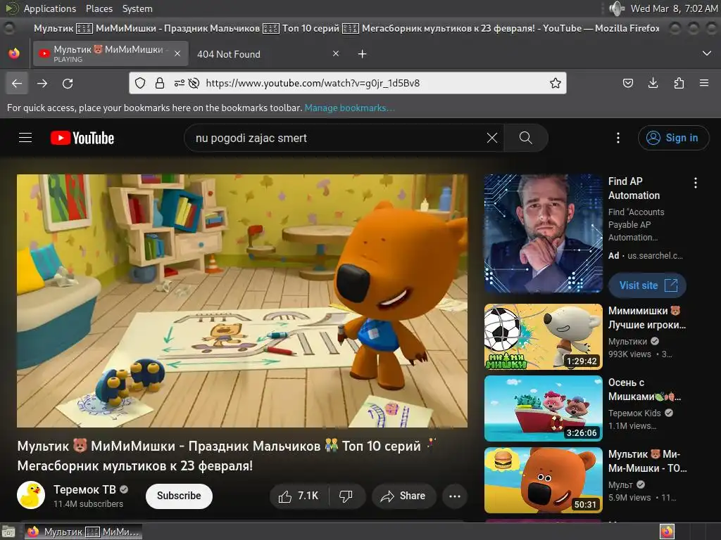Play Мимимишки Лучшие игроки video thumbnail

[x=543, y=337]
